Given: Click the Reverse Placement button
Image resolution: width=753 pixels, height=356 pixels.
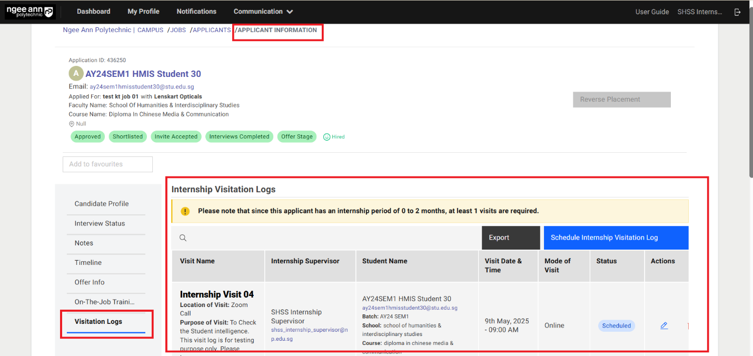Looking at the screenshot, I should tap(621, 100).
